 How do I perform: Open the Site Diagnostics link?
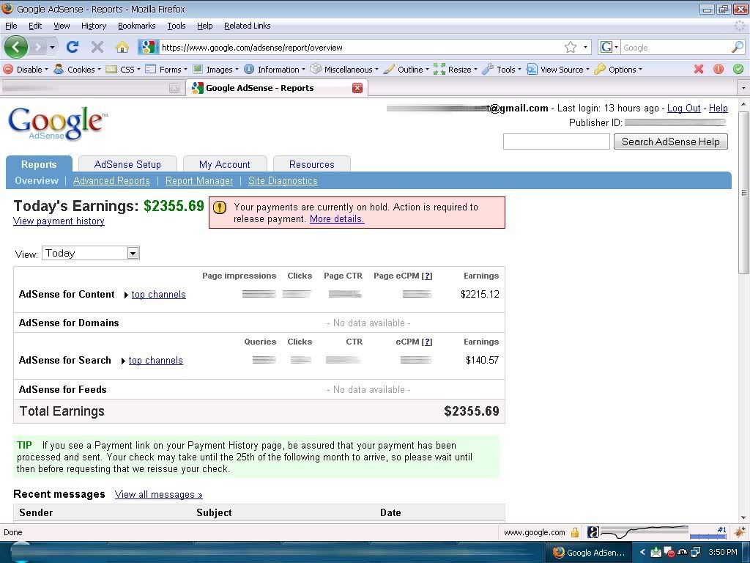click(283, 180)
